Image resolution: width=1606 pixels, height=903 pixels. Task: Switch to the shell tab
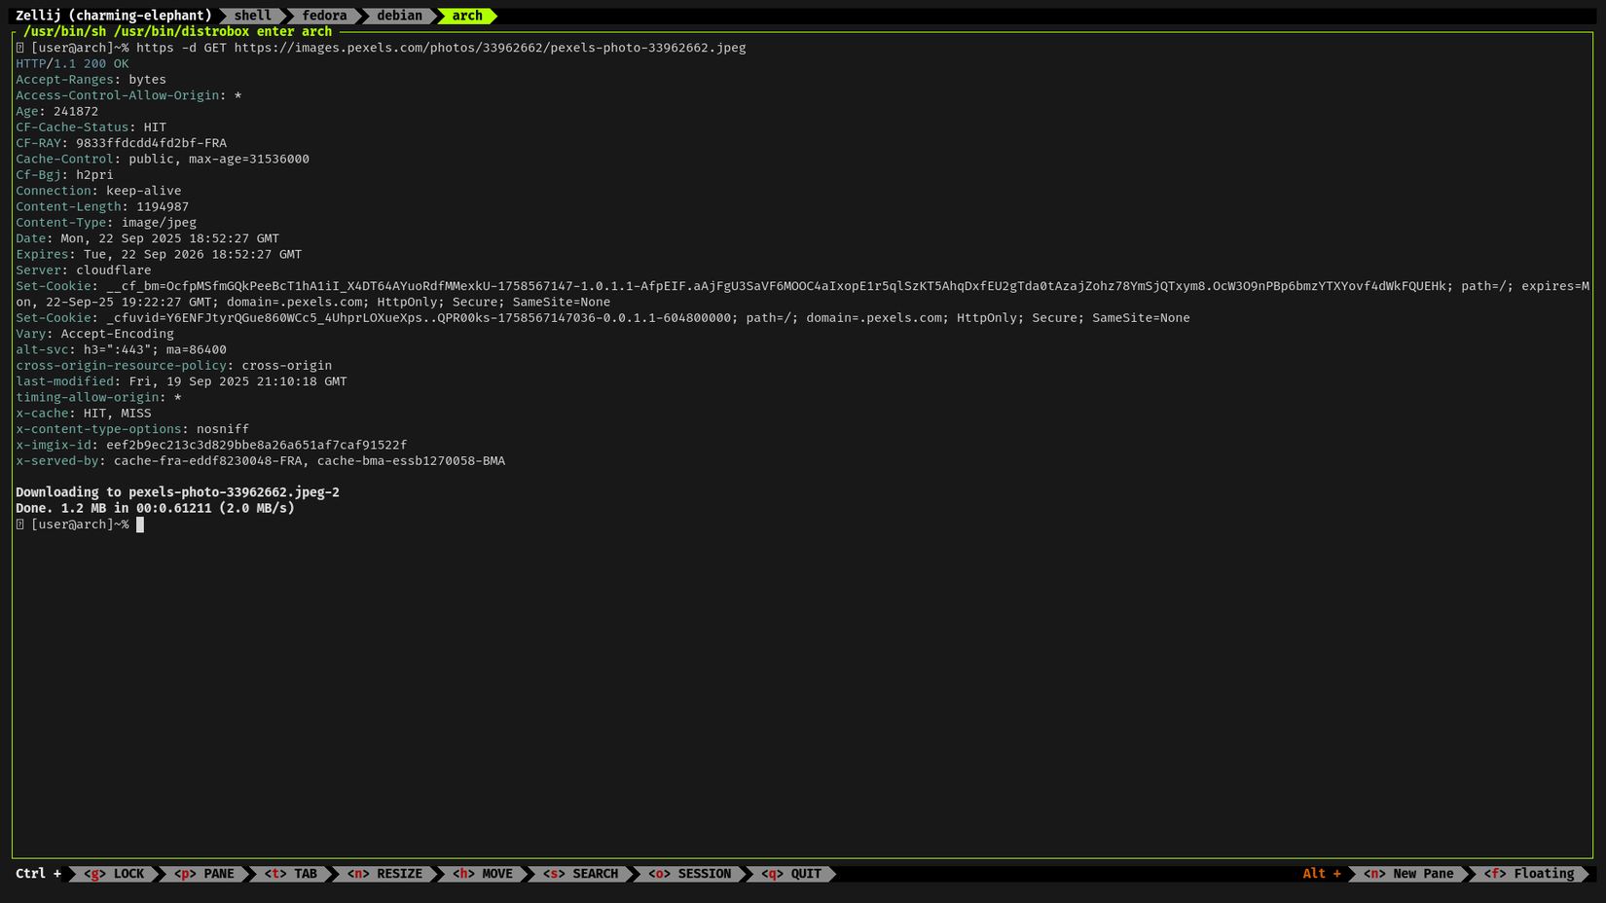point(252,16)
